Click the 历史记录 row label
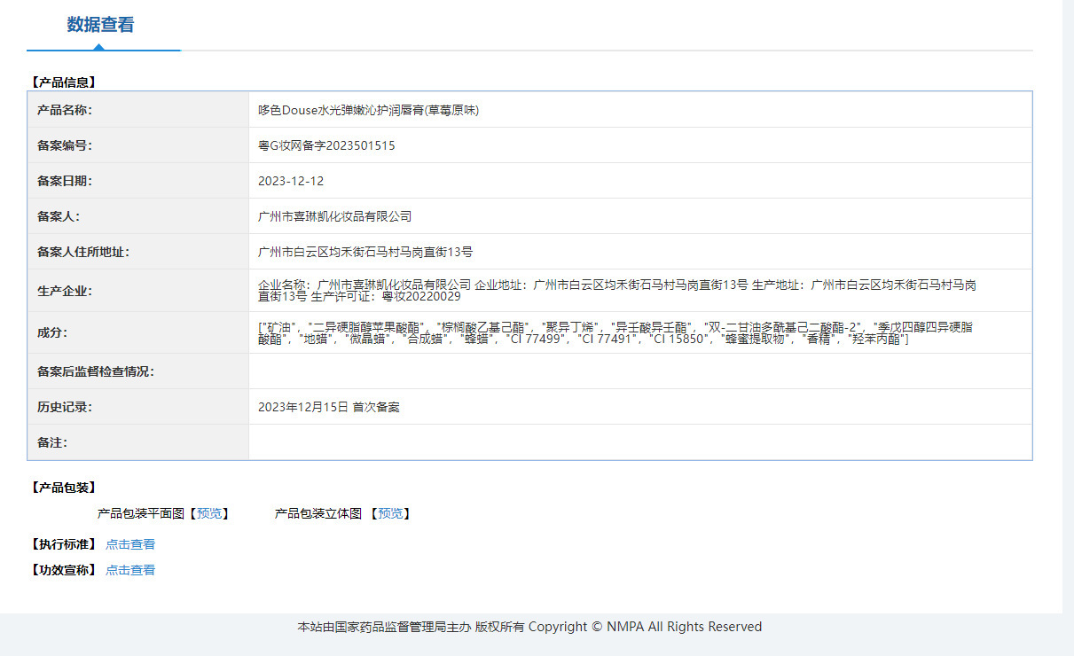1074x656 pixels. 64,407
